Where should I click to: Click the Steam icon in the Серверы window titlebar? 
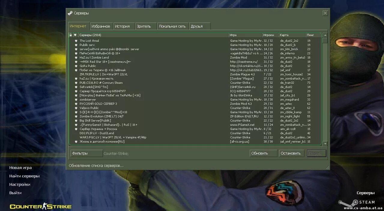click(71, 13)
